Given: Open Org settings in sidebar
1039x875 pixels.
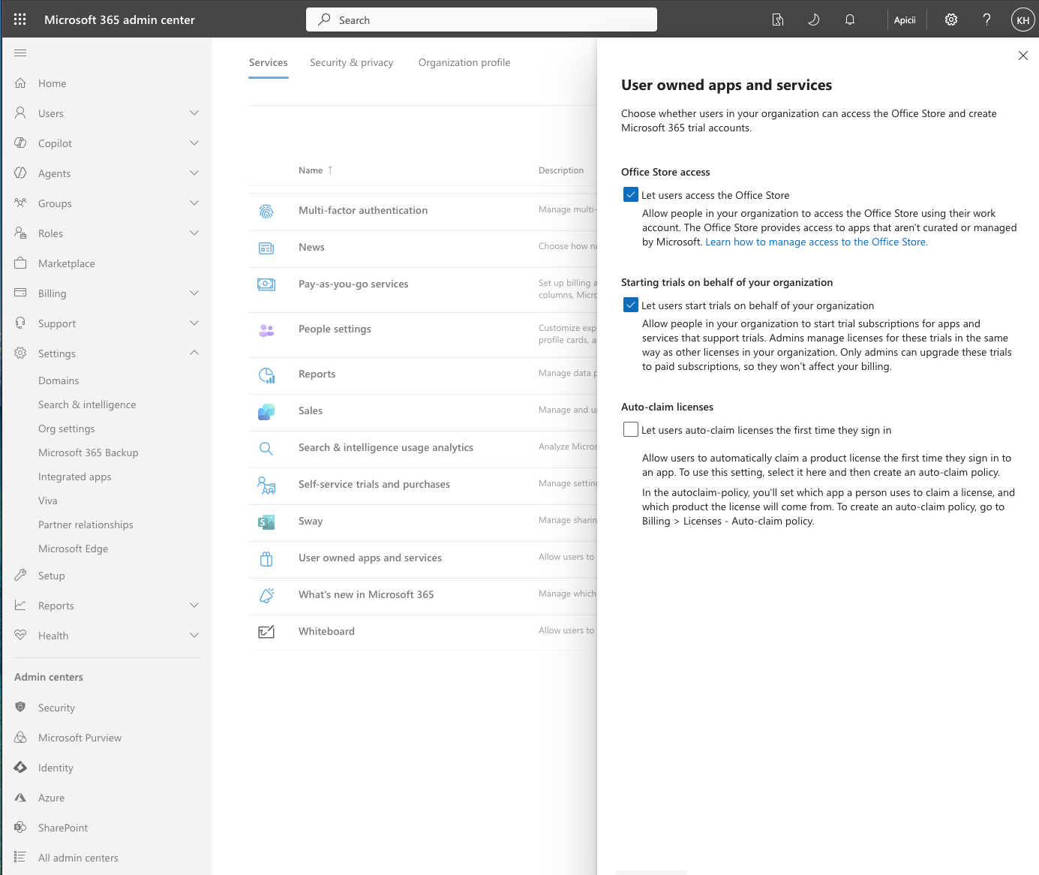Looking at the screenshot, I should (67, 428).
